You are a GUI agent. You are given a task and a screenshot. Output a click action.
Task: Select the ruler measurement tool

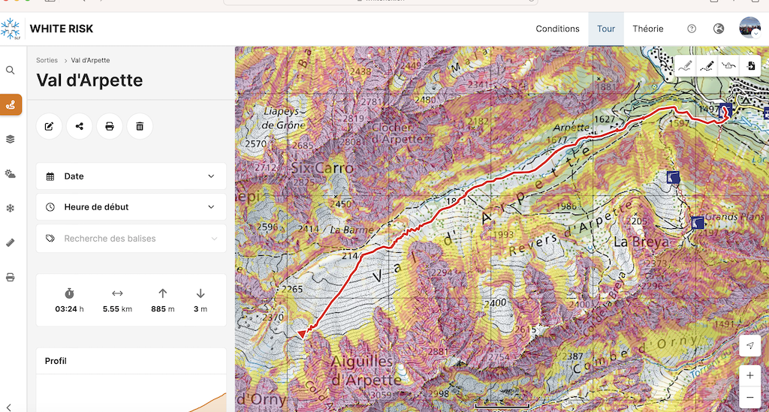point(11,242)
